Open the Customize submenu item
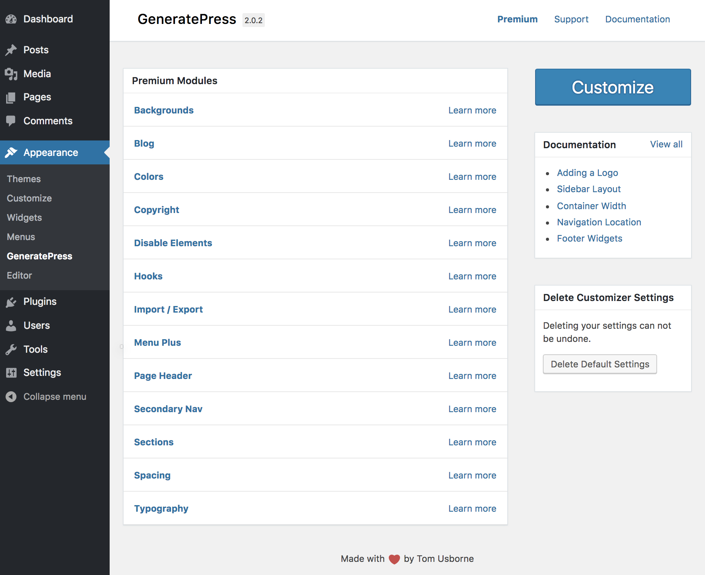 29,198
